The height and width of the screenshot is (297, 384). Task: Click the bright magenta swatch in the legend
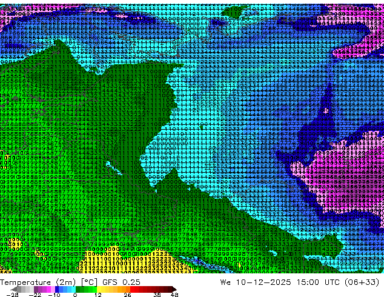coord(48,289)
